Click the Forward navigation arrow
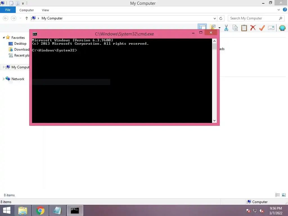Image resolution: width=288 pixels, height=216 pixels. 13,18
